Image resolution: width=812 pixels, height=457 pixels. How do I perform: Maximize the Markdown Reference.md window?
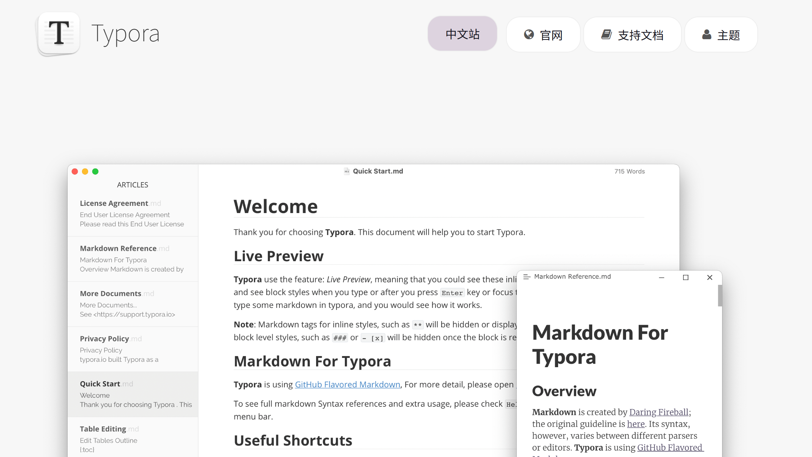click(686, 277)
